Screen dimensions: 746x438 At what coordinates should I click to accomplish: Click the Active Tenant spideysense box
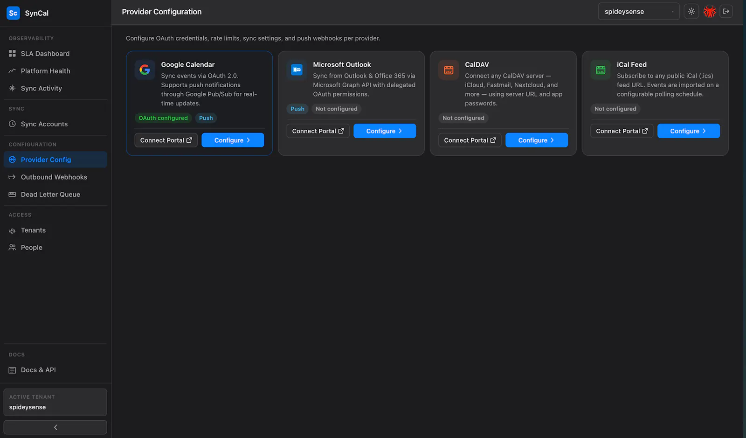click(55, 402)
